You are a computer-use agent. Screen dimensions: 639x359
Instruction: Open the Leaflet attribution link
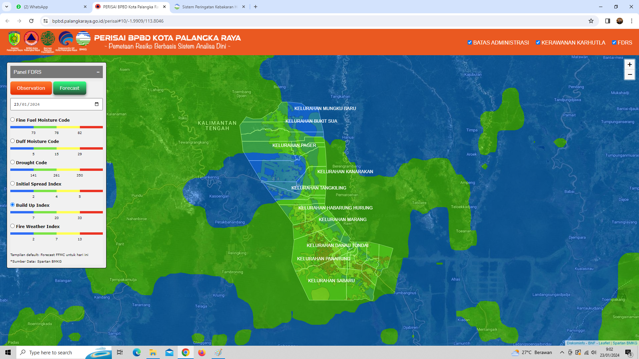click(604, 343)
